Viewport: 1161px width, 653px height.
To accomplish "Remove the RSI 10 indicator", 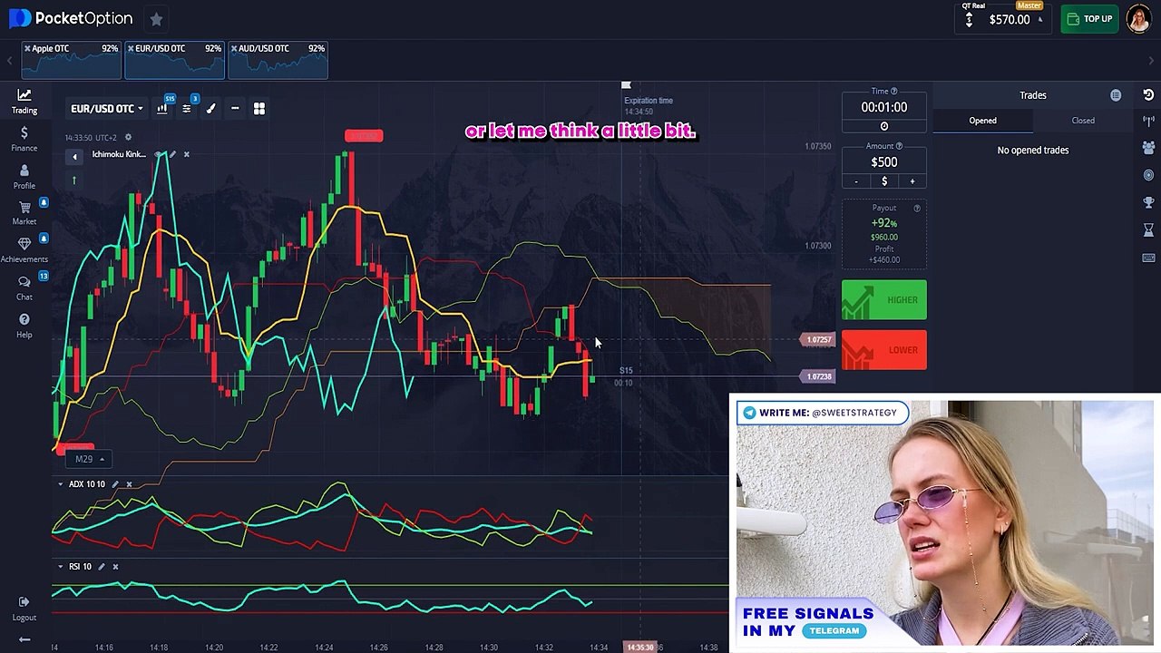I will coord(115,567).
